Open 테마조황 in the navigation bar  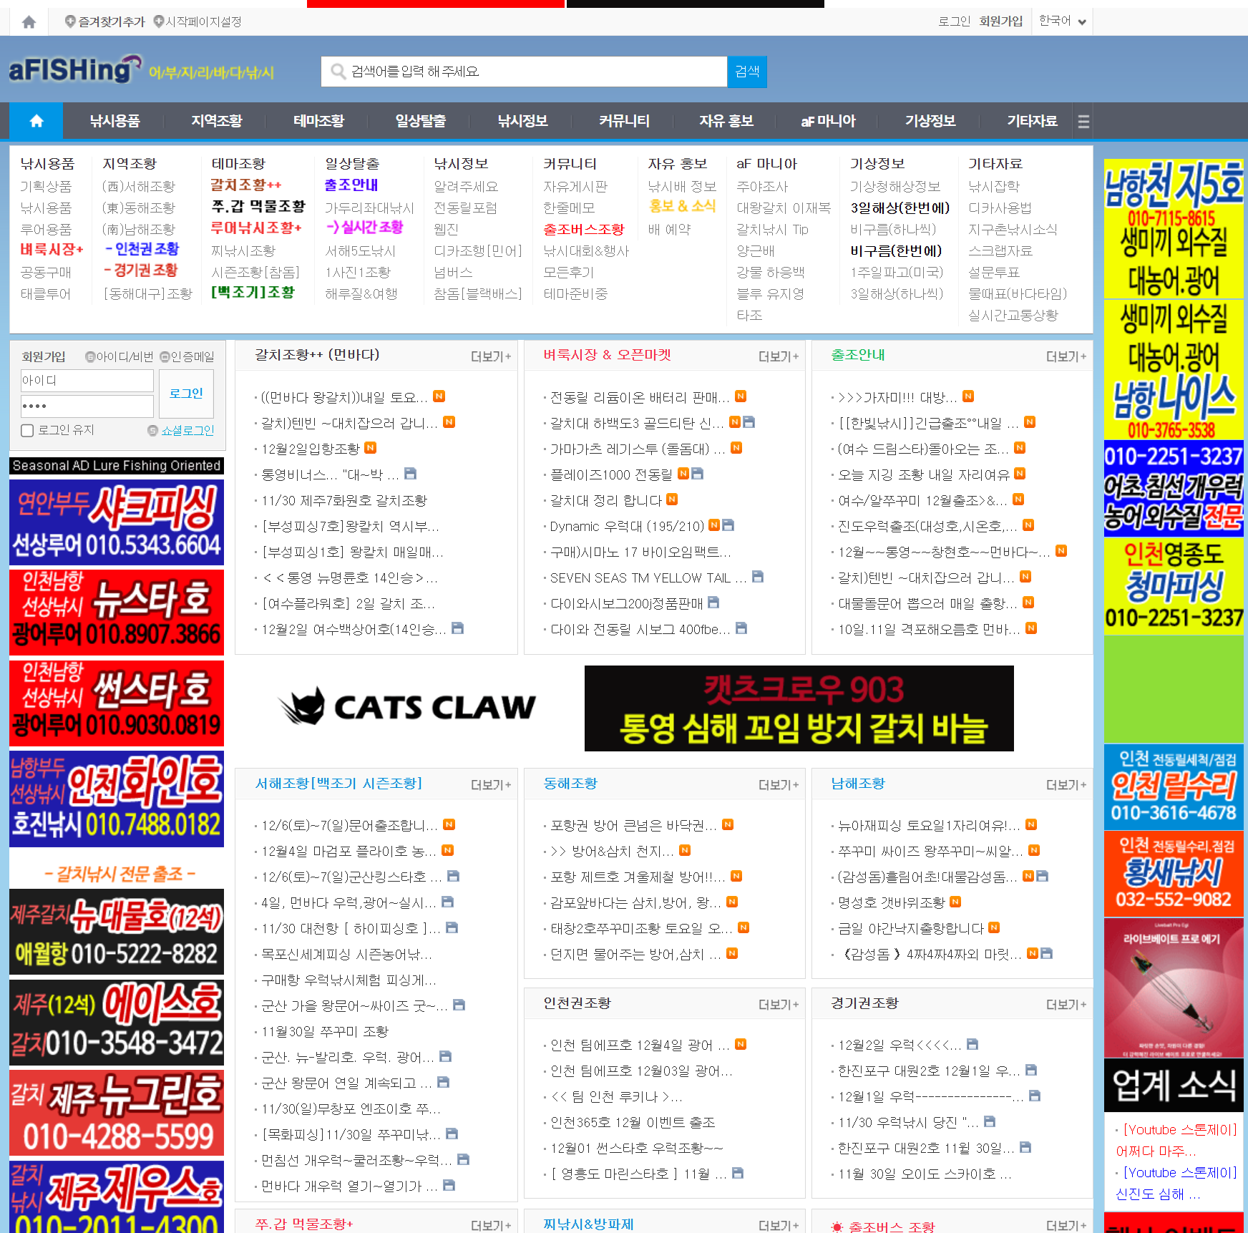point(318,121)
